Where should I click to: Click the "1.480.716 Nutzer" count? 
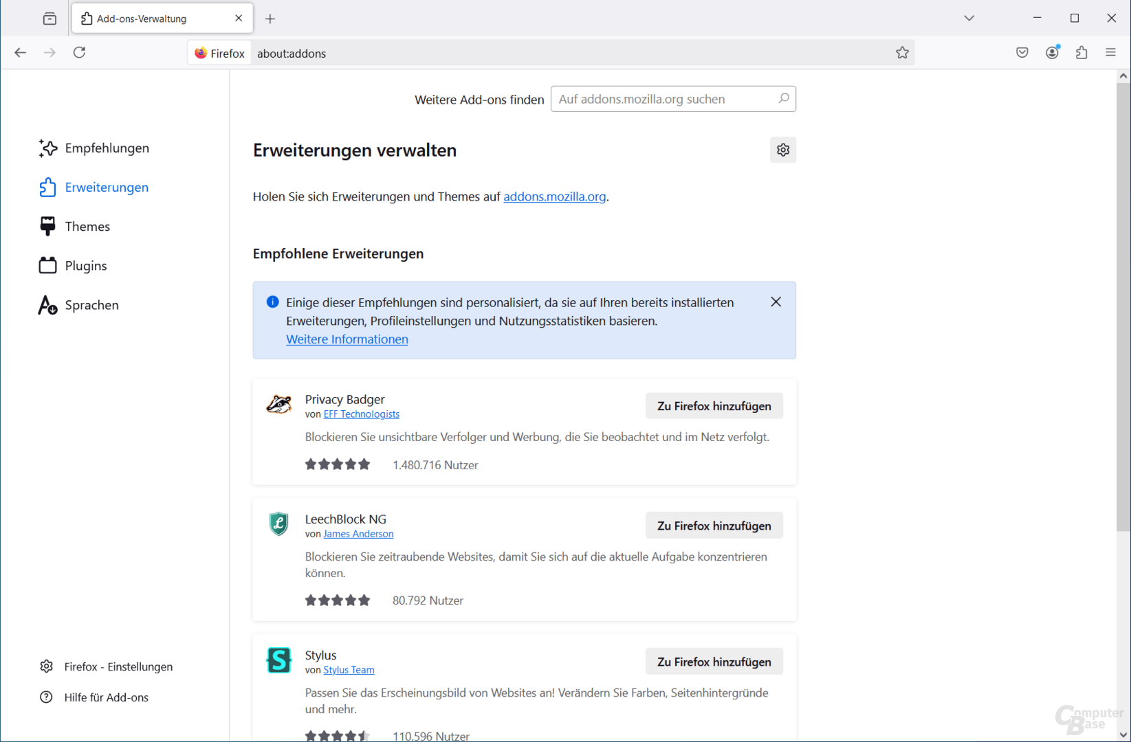(435, 465)
